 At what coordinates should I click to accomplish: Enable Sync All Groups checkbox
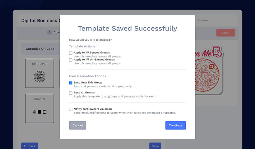tap(71, 93)
